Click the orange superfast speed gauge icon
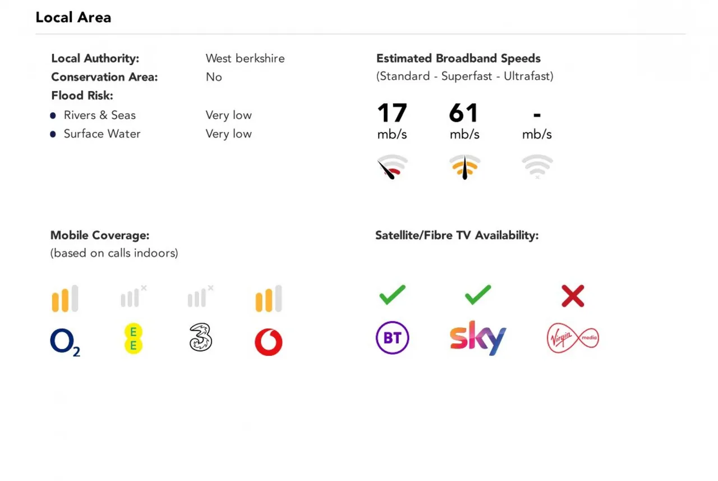 click(465, 167)
